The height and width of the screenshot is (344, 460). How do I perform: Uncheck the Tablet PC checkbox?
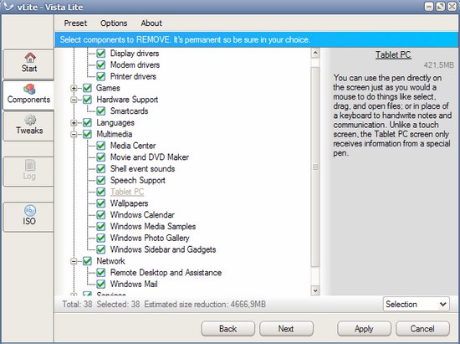coord(101,192)
